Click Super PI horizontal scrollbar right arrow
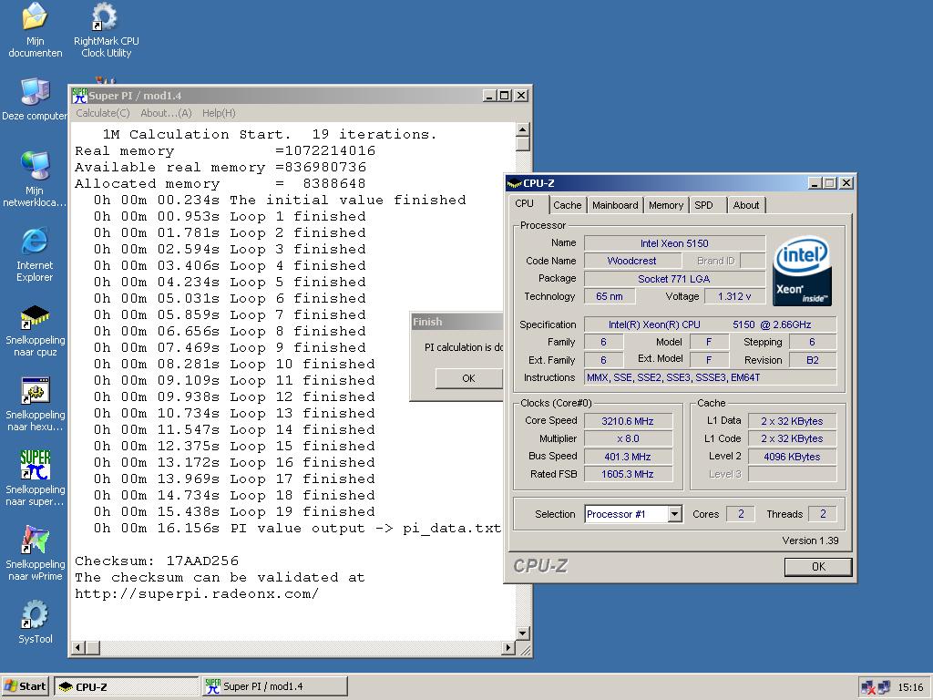Image resolution: width=933 pixels, height=700 pixels. (508, 648)
